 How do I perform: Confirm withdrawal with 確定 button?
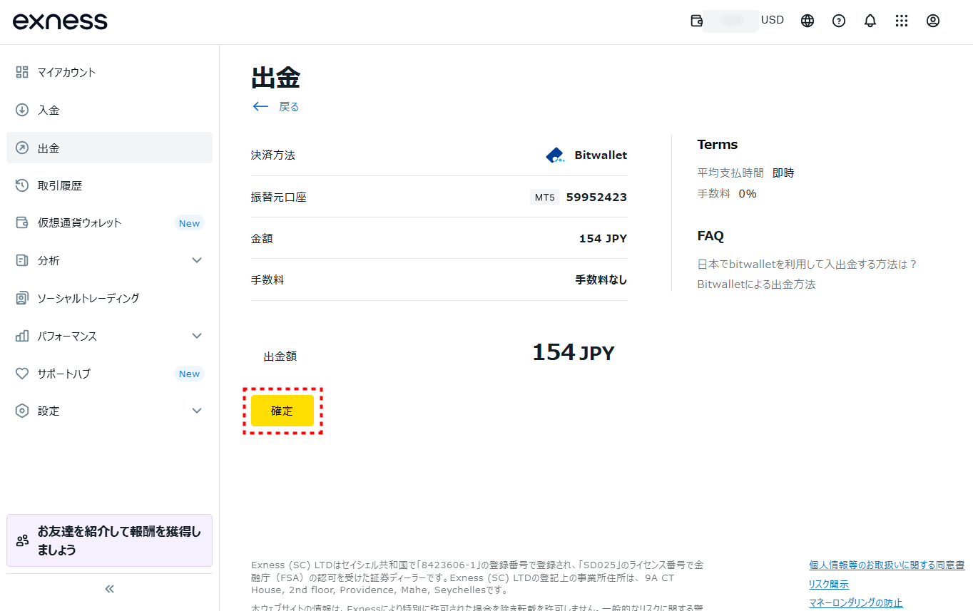282,411
